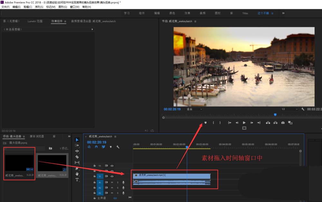Viewport: 322px width, 202px height.
Task: Switch to the 效果控件 tab
Action: pos(56,21)
